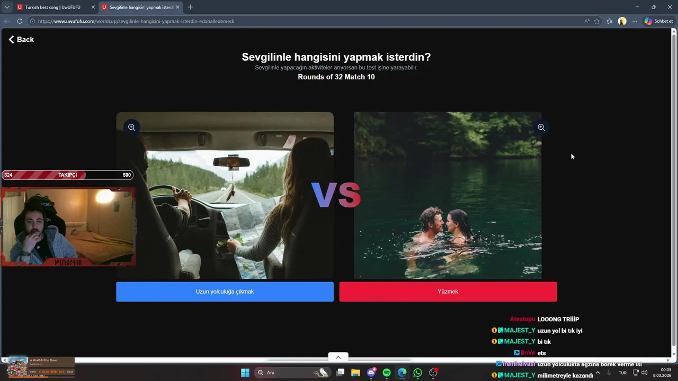The image size is (678, 381).
Task: Open the favorites list
Action: pos(610,21)
